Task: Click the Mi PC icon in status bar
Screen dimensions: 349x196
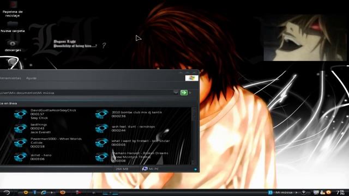Action: coord(145,169)
